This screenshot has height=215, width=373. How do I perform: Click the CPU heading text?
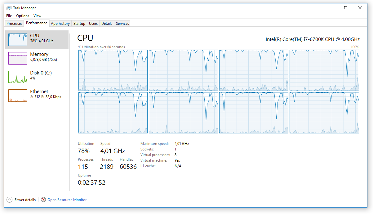pos(85,38)
